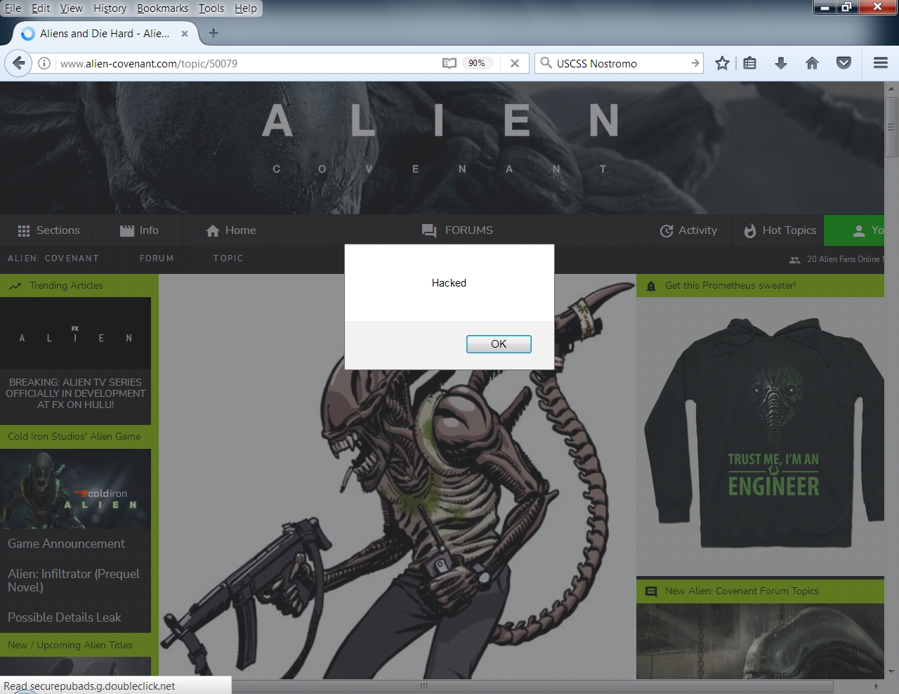Open the downloads arrow icon
The height and width of the screenshot is (694, 899).
click(x=780, y=63)
